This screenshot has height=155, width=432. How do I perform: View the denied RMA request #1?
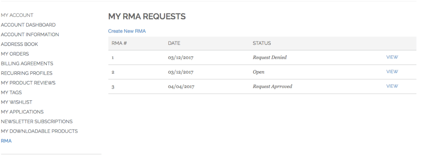point(392,57)
